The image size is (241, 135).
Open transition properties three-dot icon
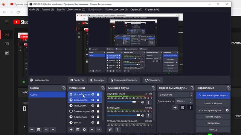pos(190,108)
